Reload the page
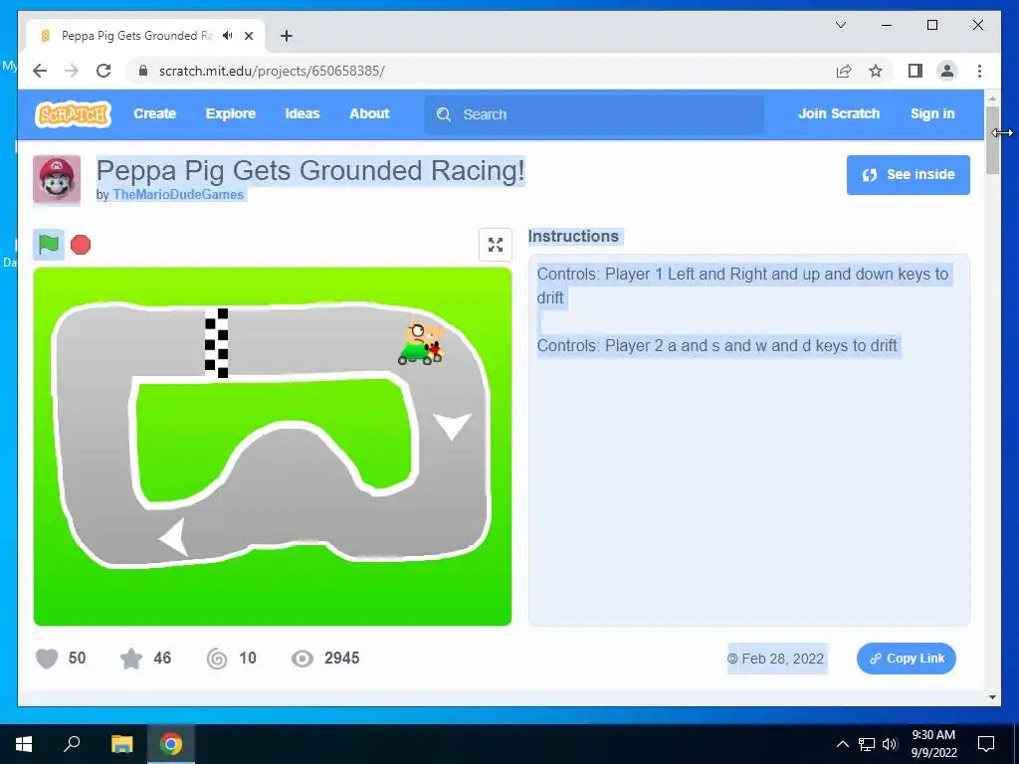Viewport: 1019px width, 764px height. [103, 71]
